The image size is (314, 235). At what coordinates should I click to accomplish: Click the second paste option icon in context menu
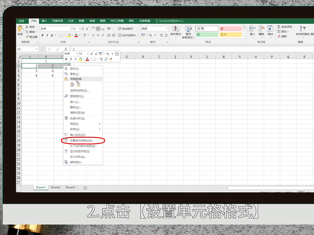pos(78,85)
